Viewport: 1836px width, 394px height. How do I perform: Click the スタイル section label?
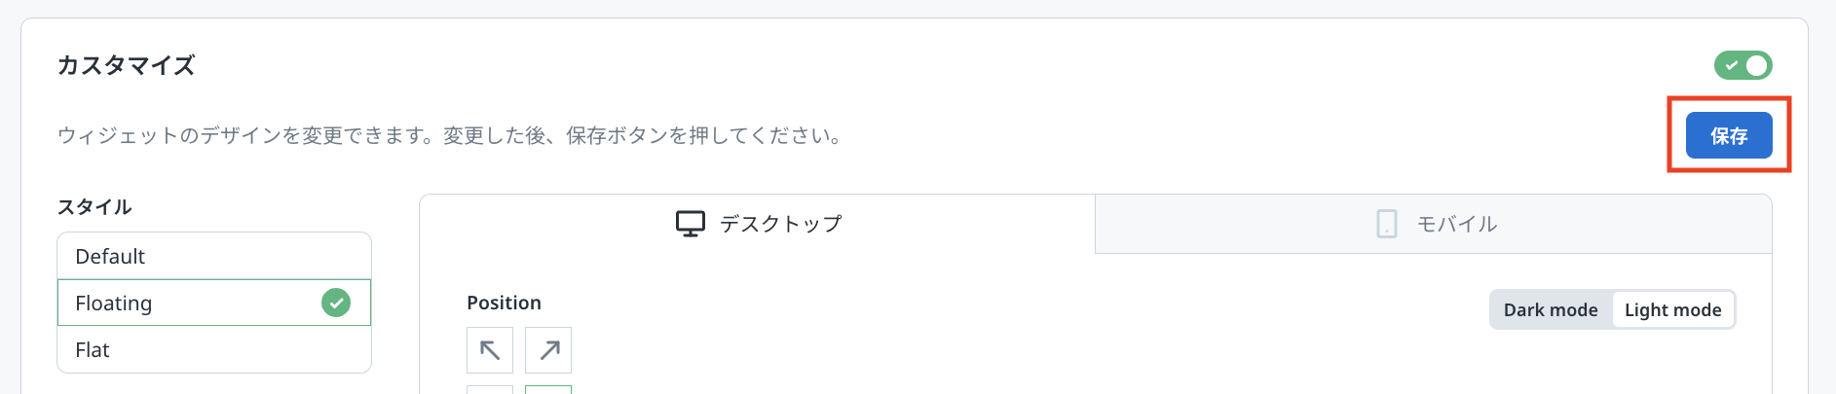click(x=94, y=206)
